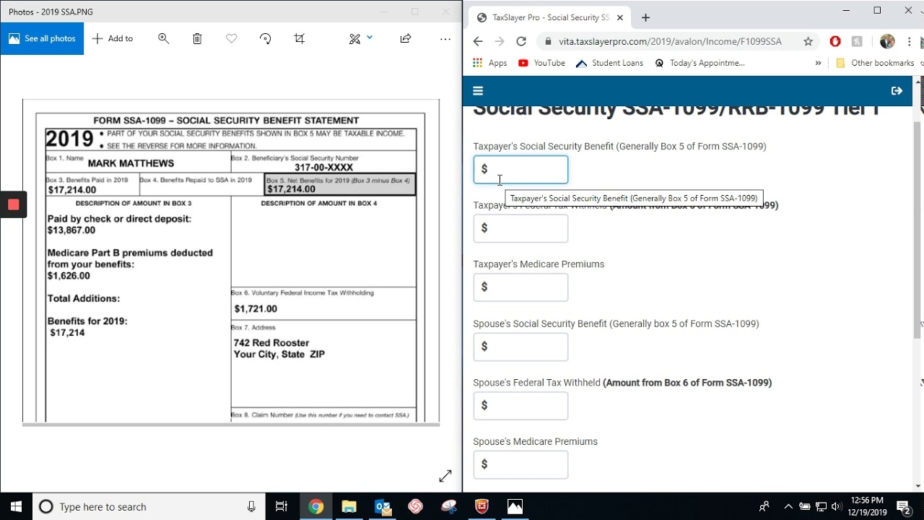Share the photo using the share icon
This screenshot has height=520, width=924.
click(x=406, y=38)
